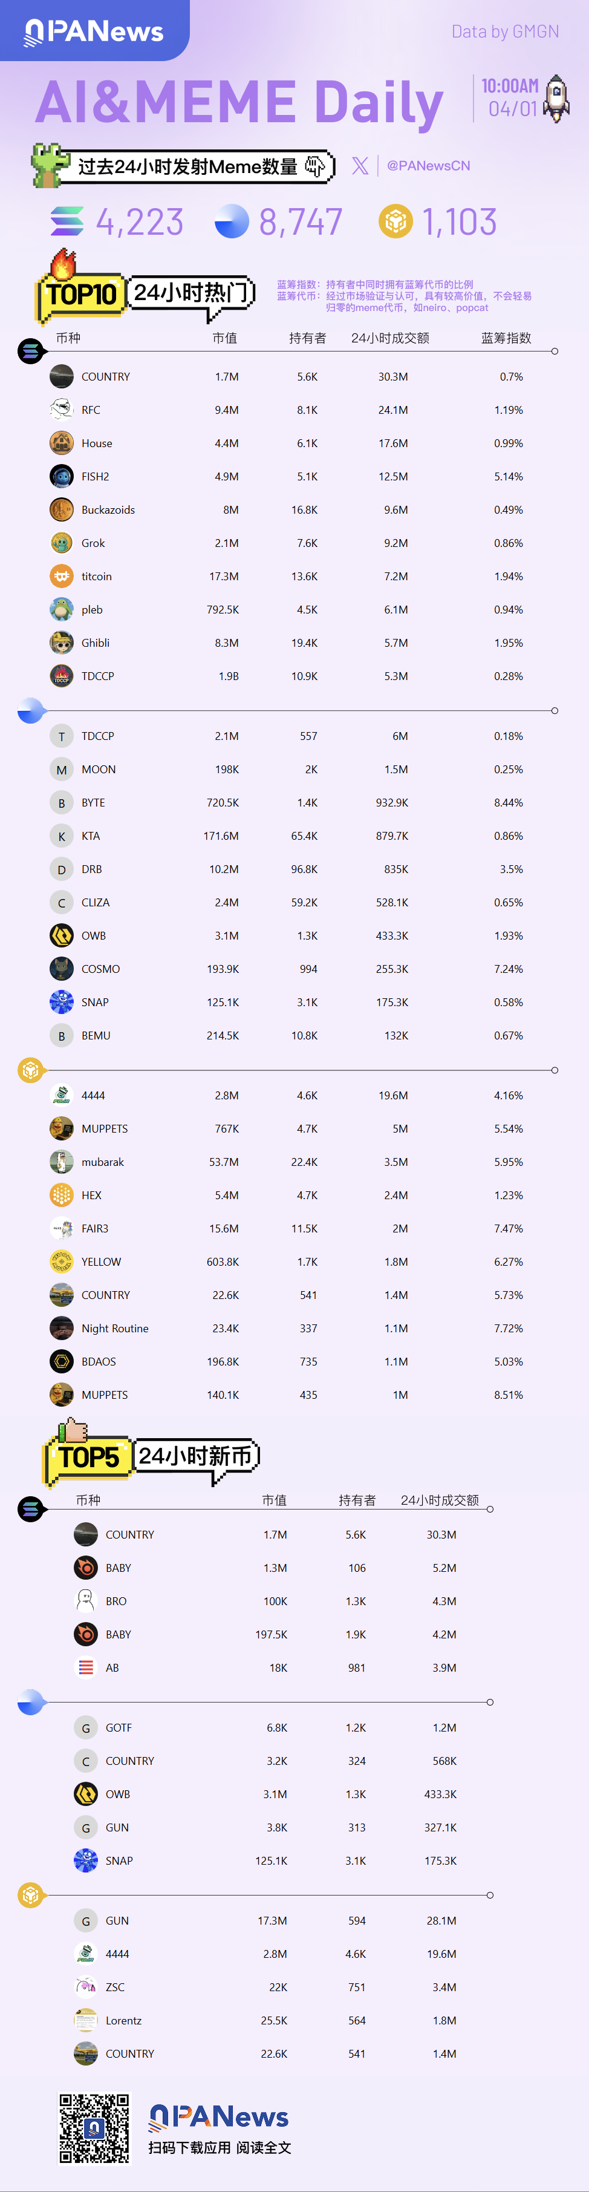Click the pixel frog mascot icon
The width and height of the screenshot is (589, 2192).
[50, 164]
